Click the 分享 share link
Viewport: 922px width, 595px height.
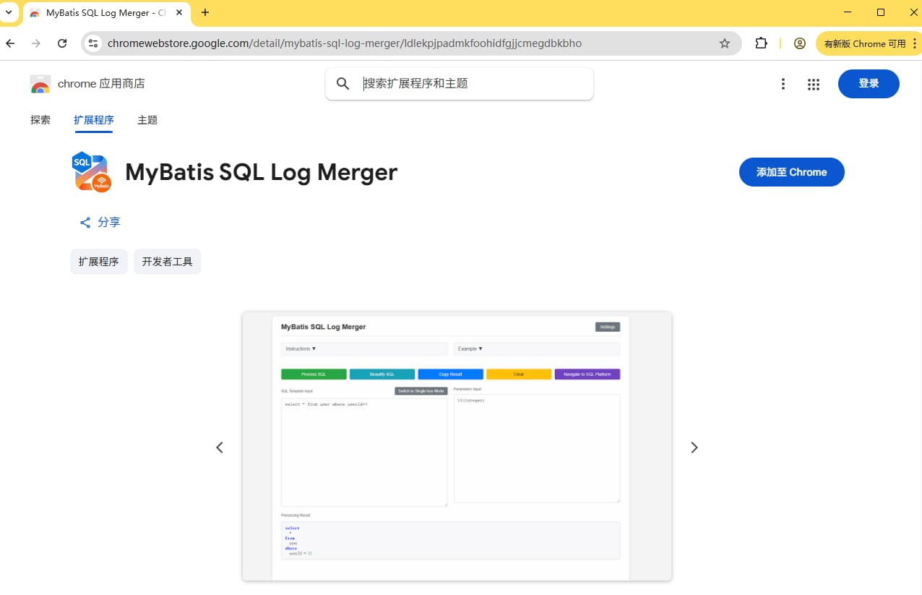pos(100,223)
